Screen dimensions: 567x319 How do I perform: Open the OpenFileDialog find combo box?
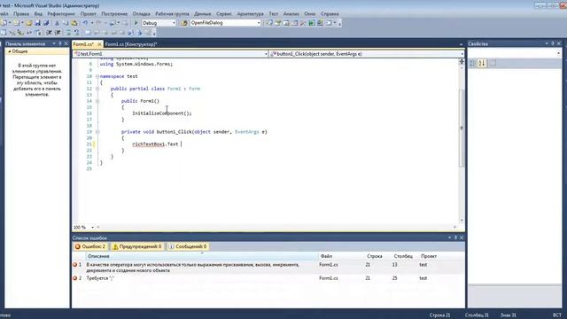259,23
